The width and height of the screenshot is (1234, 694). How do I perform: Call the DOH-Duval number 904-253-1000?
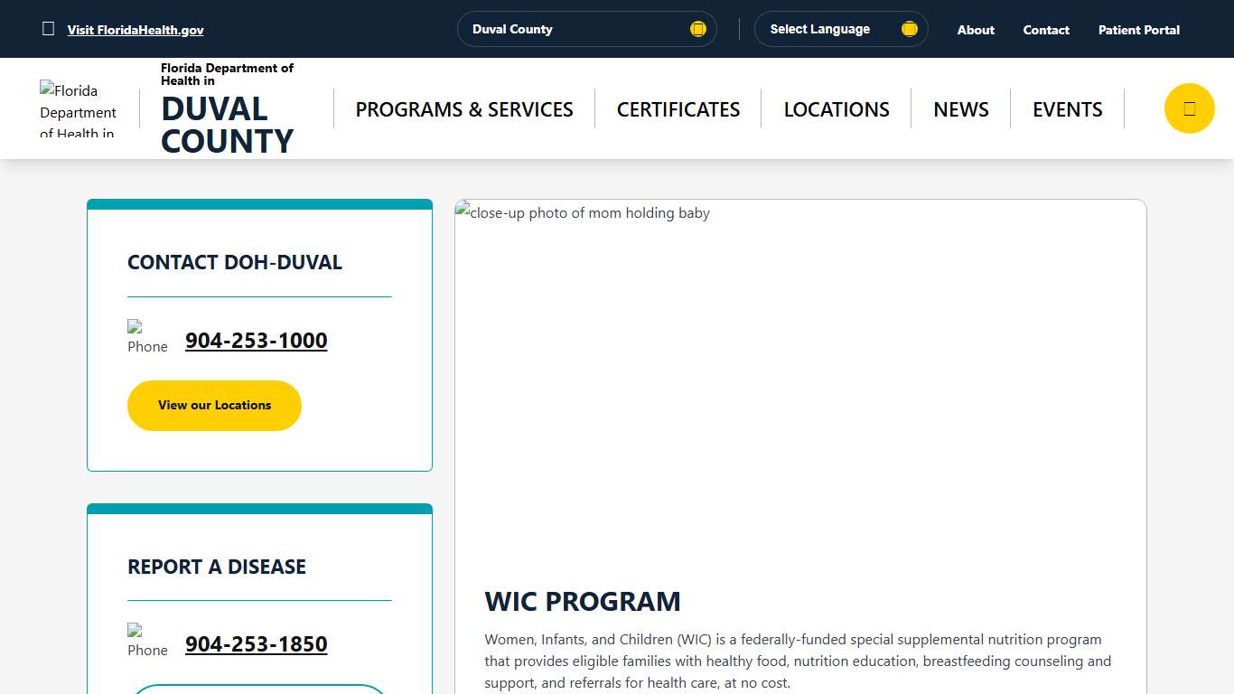click(256, 341)
